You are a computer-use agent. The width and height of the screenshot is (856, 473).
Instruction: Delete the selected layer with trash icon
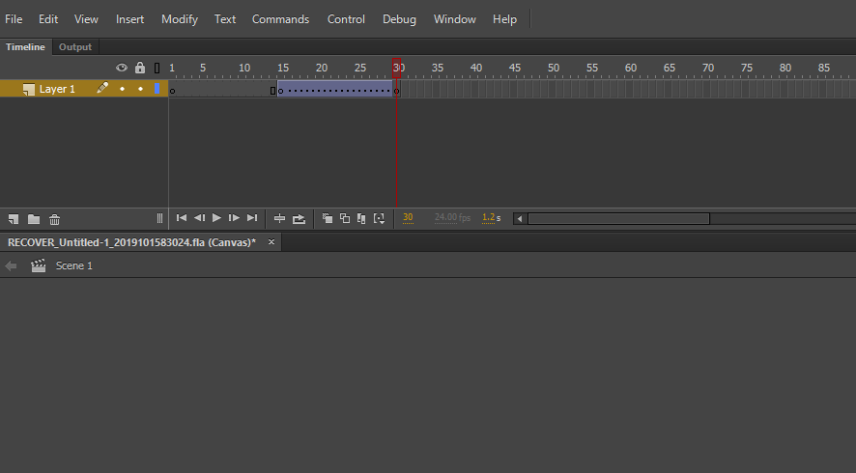pyautogui.click(x=55, y=219)
